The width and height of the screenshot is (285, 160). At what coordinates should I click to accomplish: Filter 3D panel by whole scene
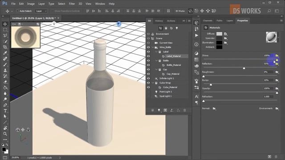pos(160,28)
